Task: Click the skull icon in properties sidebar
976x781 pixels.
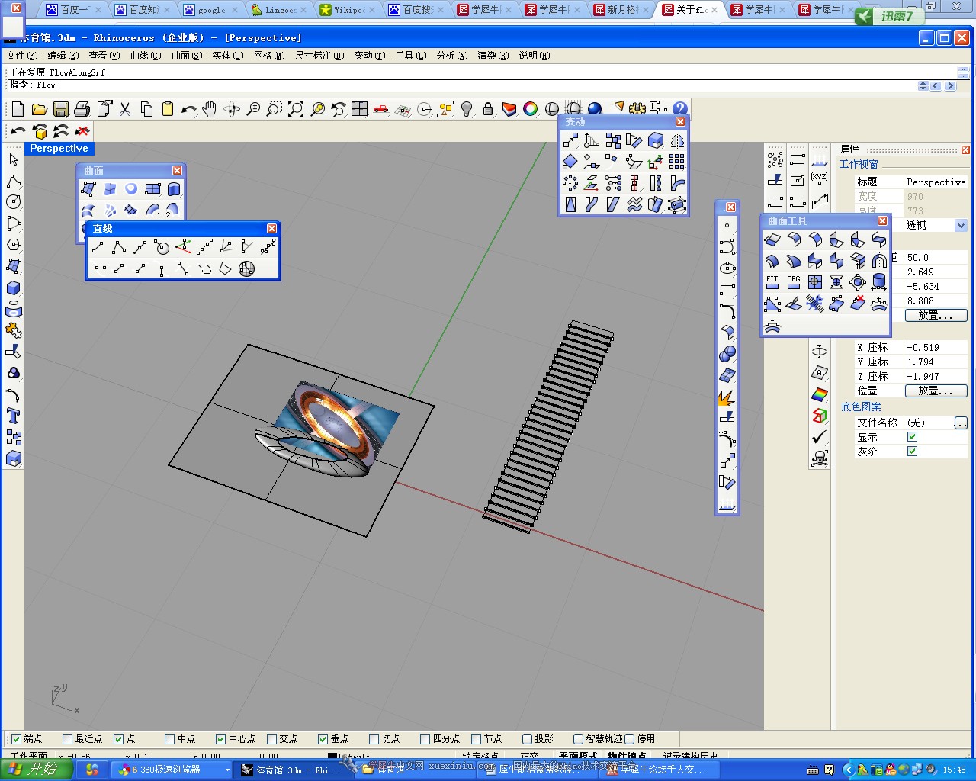Action: tap(820, 458)
